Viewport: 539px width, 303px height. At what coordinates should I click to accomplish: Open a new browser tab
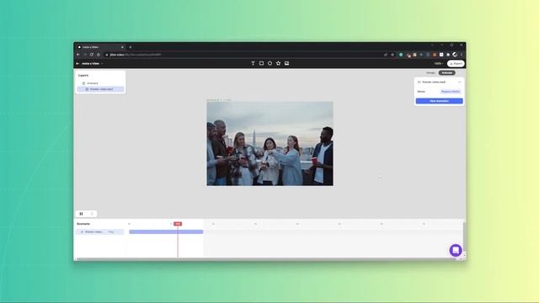131,47
